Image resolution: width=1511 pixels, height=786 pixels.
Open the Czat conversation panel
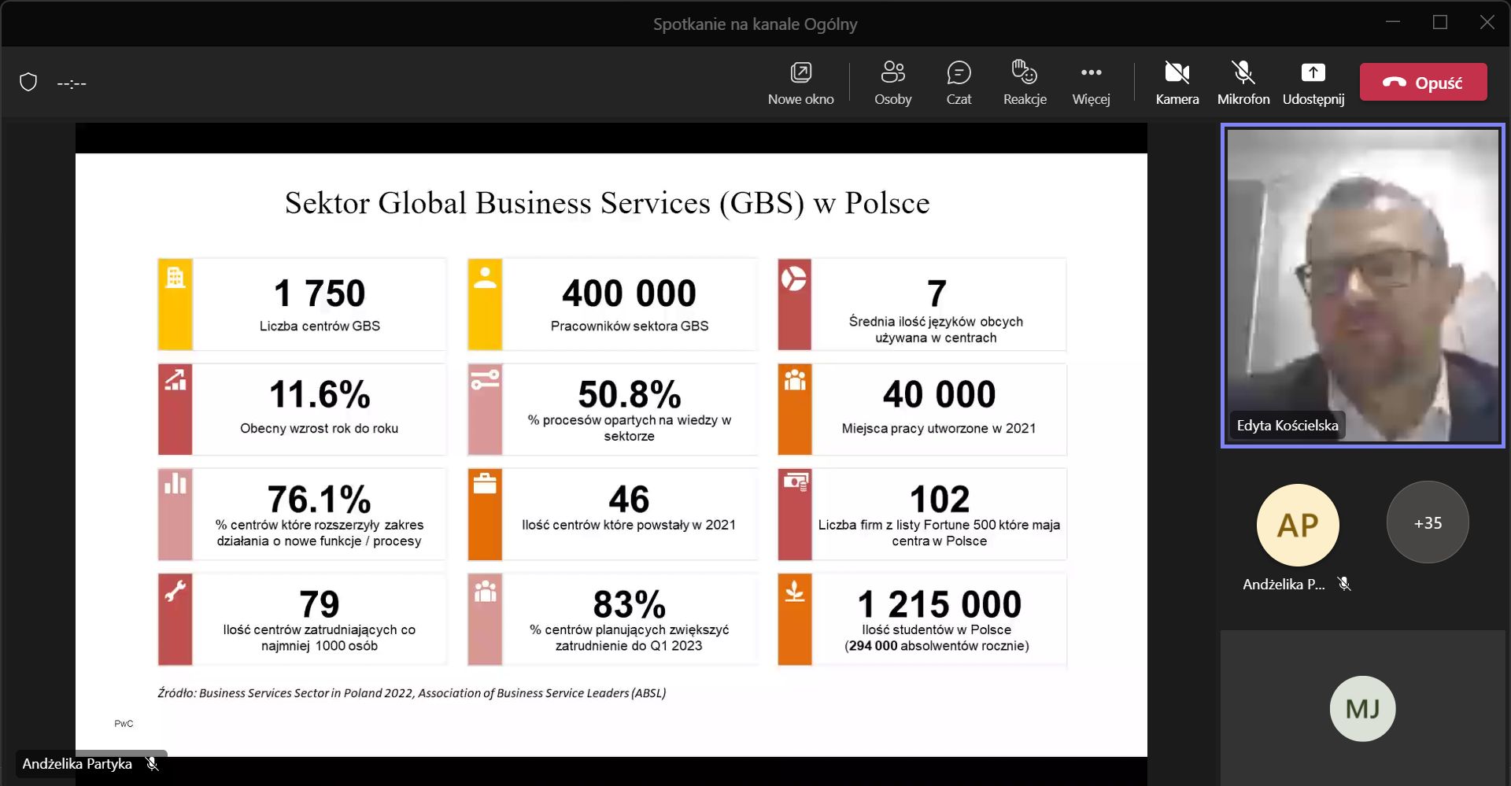click(x=959, y=83)
